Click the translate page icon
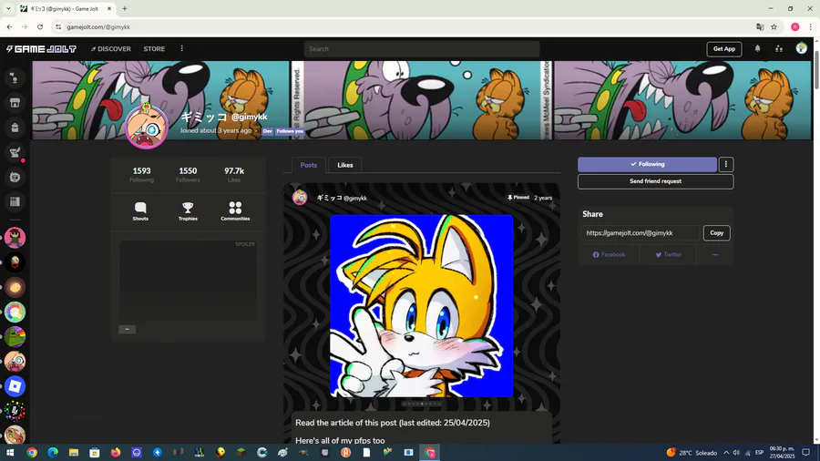Image resolution: width=820 pixels, height=461 pixels. tap(760, 26)
